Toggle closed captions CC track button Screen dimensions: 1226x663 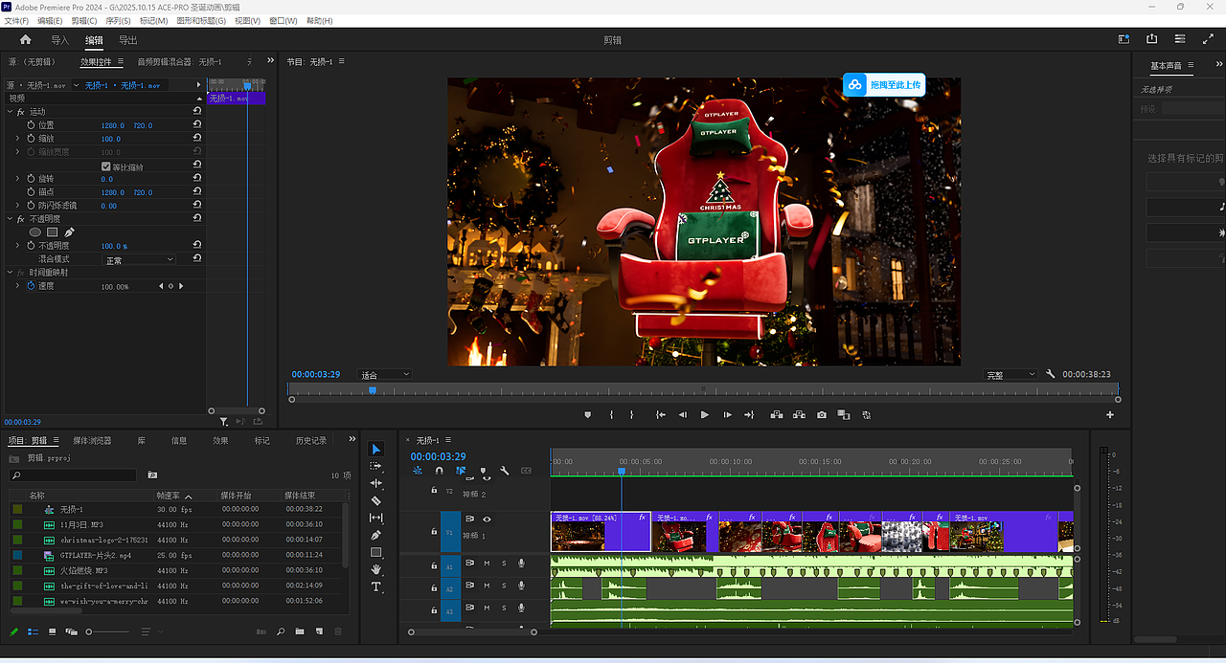click(526, 471)
